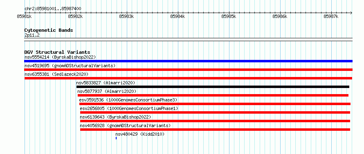
Task: Click the 85985k ruler tick label
Action: tap(229, 16)
